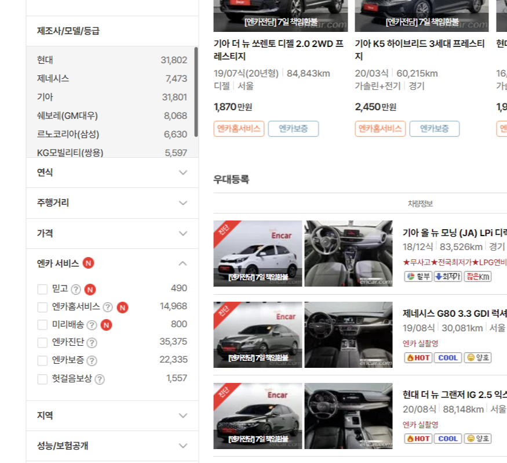
Task: Open interior photo of 제네시스 G80 listing
Action: [x=349, y=335]
